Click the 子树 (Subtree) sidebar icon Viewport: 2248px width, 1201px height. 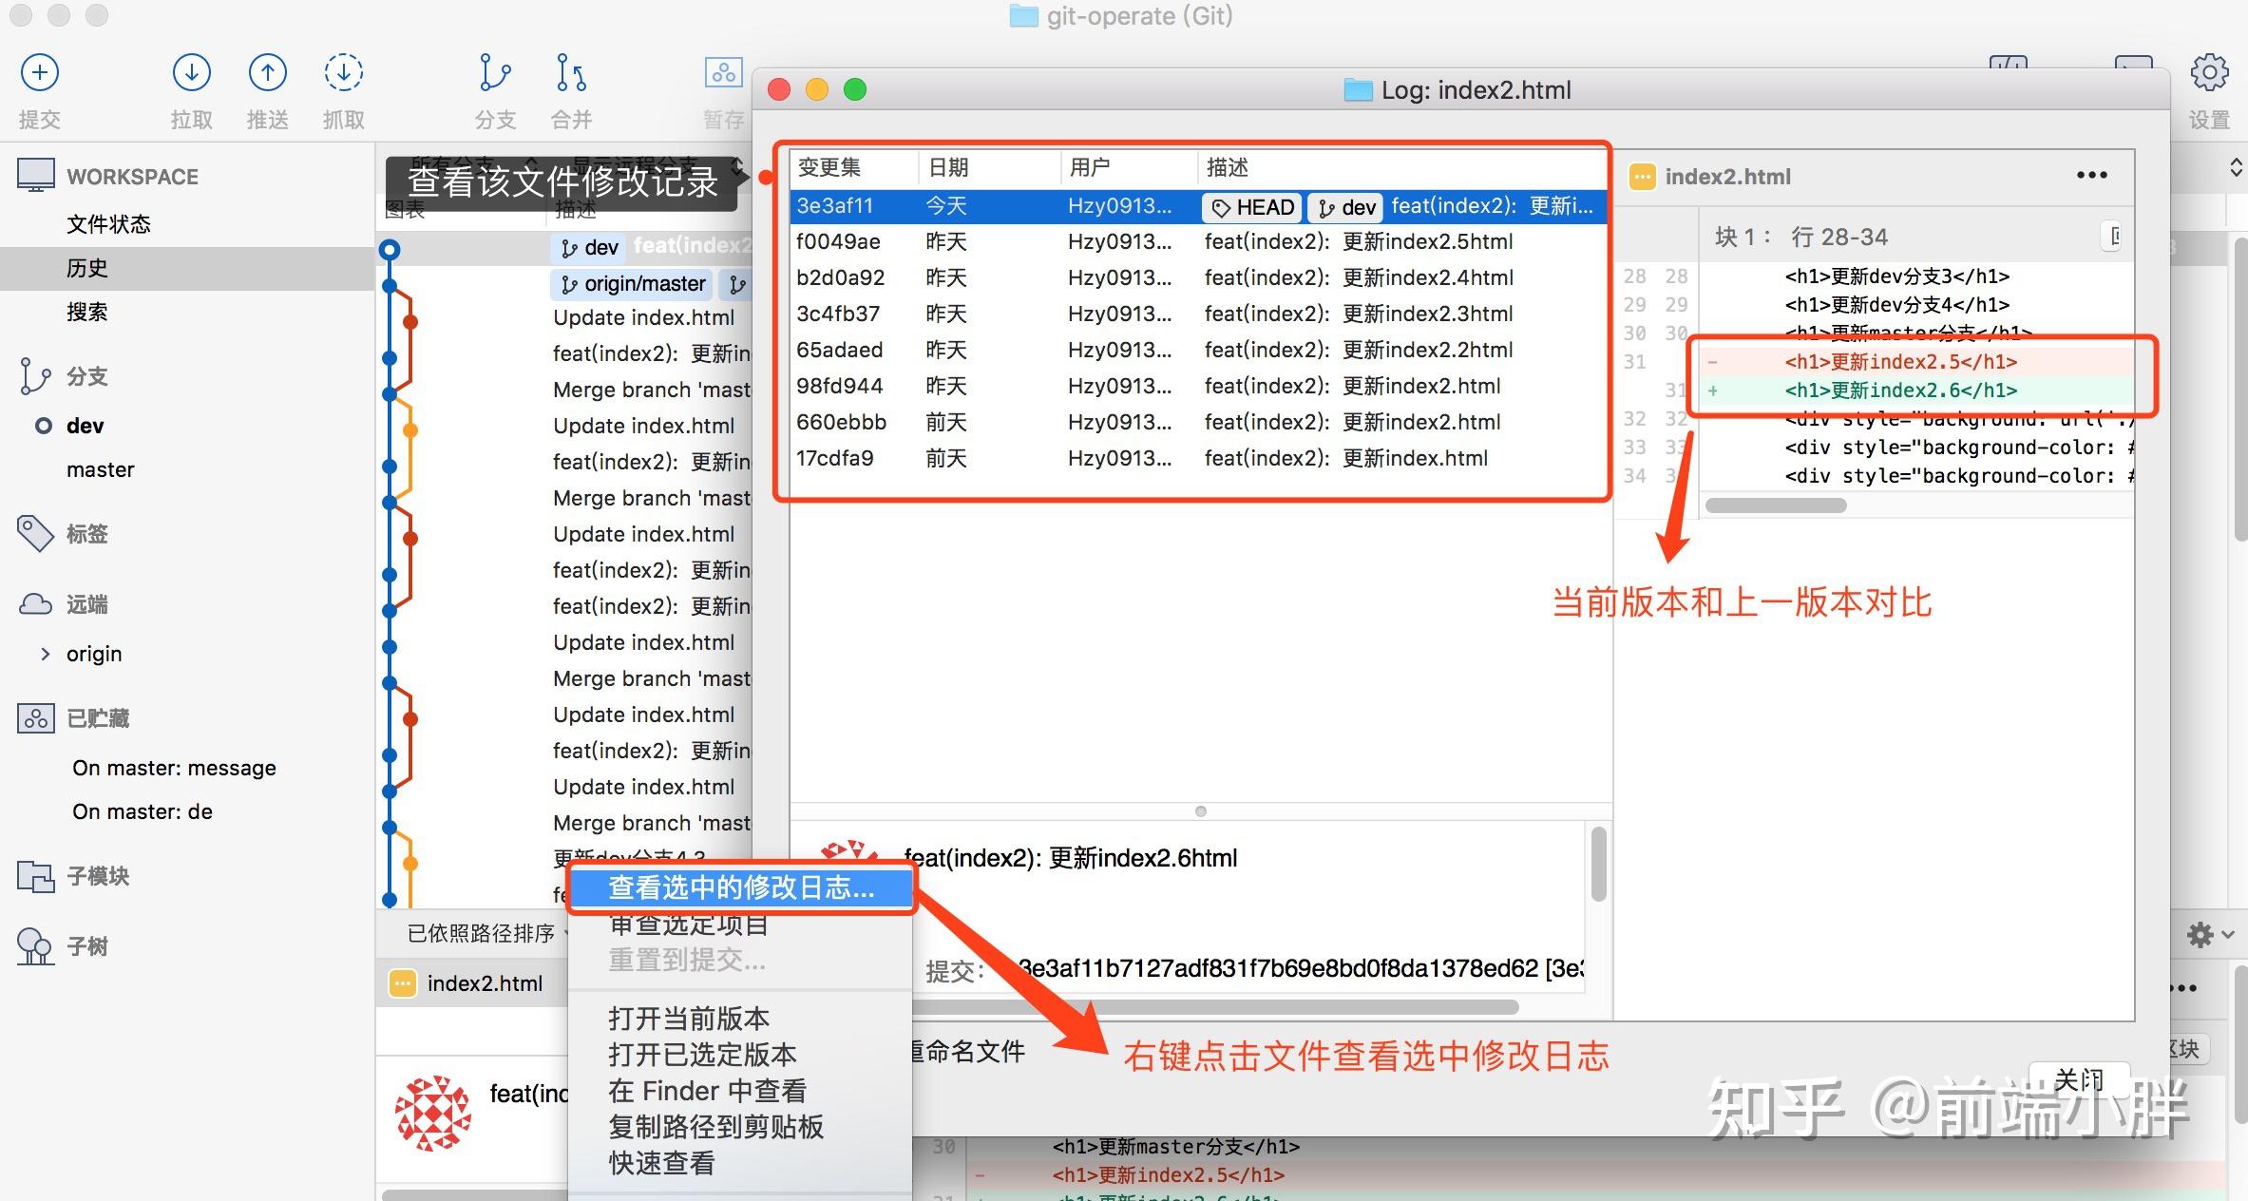click(x=35, y=945)
